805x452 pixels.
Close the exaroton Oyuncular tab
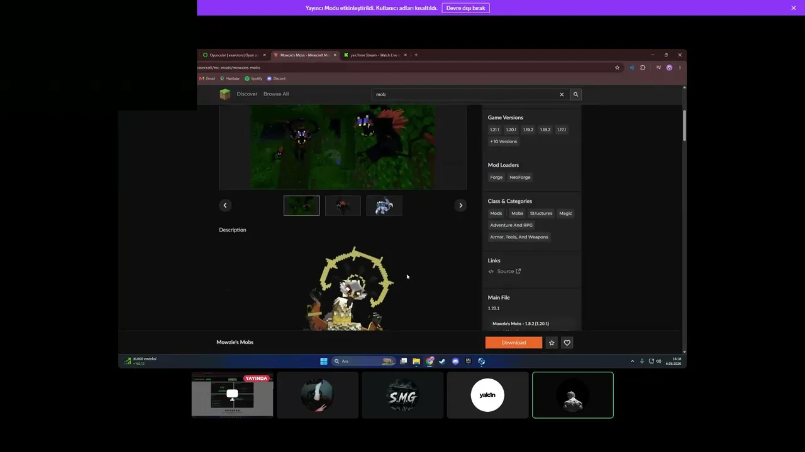(x=264, y=55)
